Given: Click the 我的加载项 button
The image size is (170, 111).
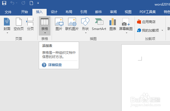Looking at the screenshot, I should [148, 31].
